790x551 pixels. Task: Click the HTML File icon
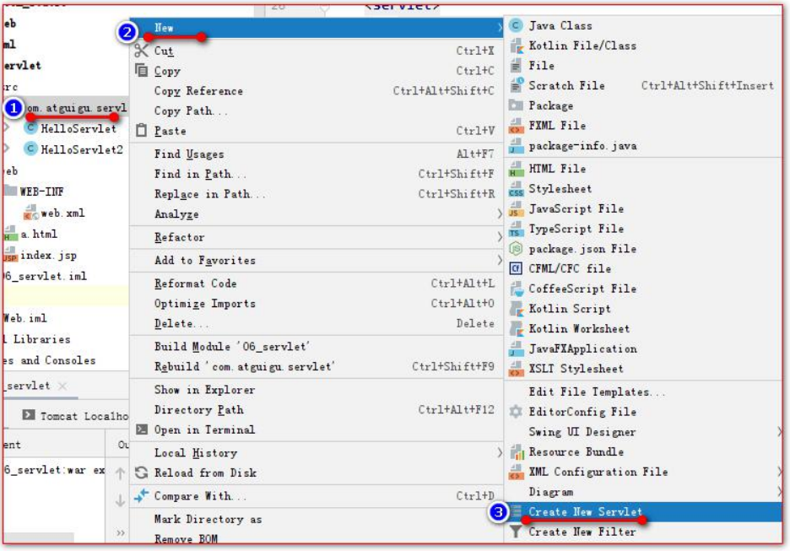point(516,169)
